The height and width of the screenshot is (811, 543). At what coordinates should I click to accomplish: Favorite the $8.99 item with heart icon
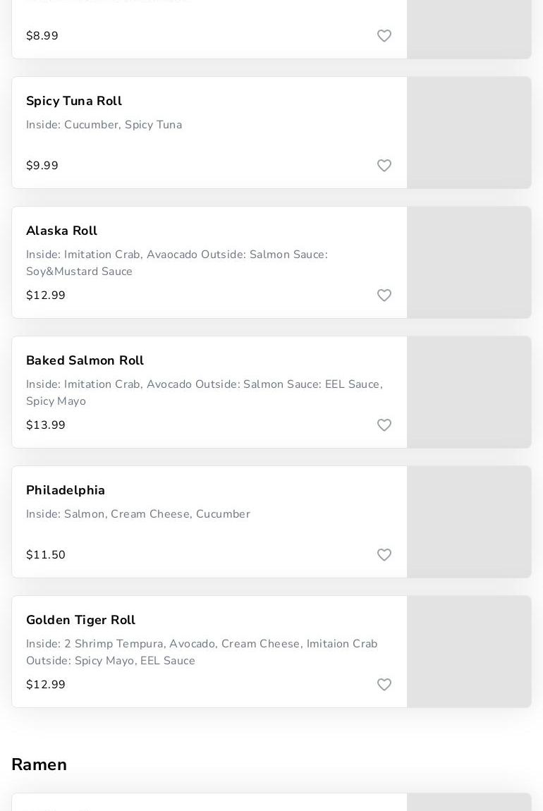tap(384, 36)
